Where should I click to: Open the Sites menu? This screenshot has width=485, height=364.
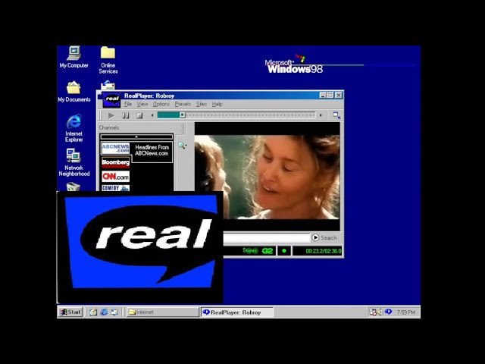[x=202, y=105]
